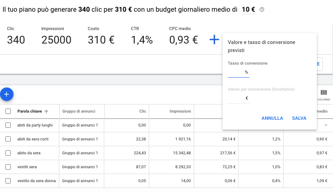Image resolution: width=333 pixels, height=192 pixels.
Task: Click the ANNULLA button in the dialog
Action: [x=272, y=118]
